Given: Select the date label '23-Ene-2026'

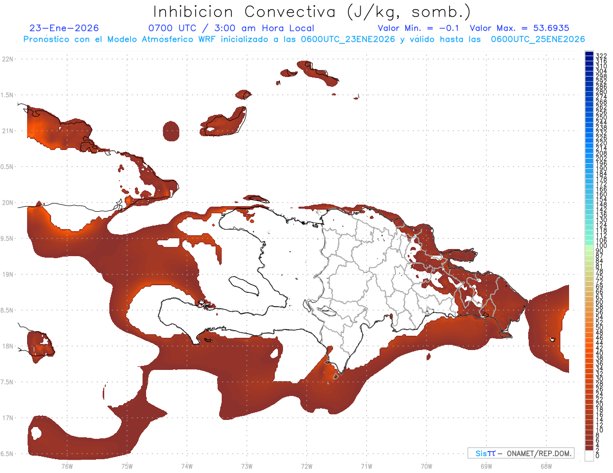Looking at the screenshot, I should [x=64, y=28].
